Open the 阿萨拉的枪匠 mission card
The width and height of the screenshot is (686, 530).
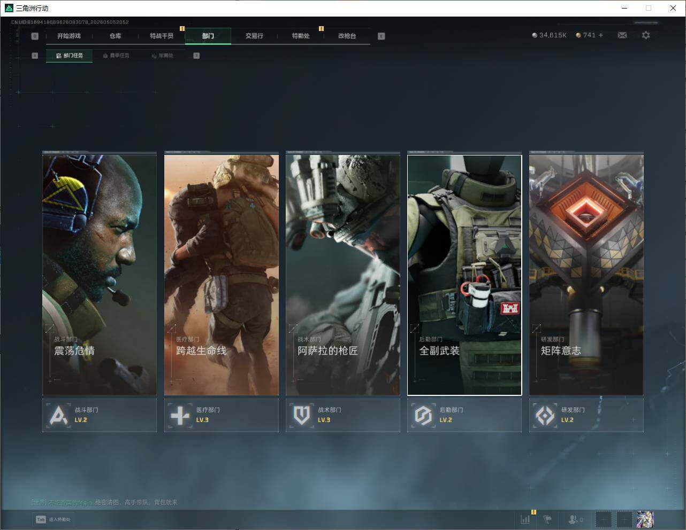[x=343, y=275]
